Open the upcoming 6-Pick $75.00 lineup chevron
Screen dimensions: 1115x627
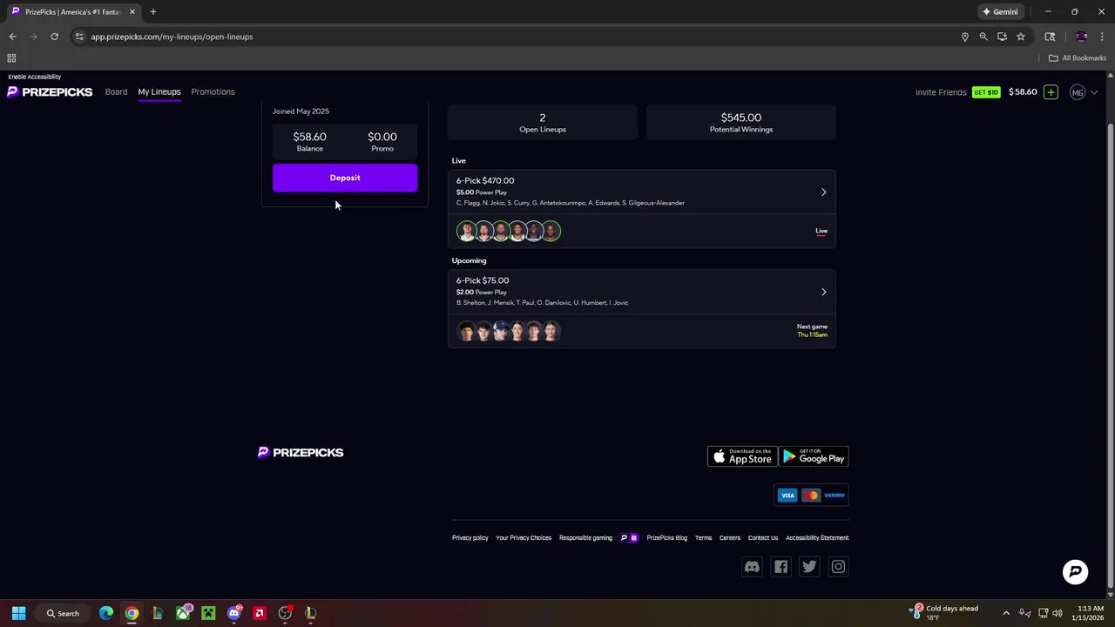click(x=823, y=292)
